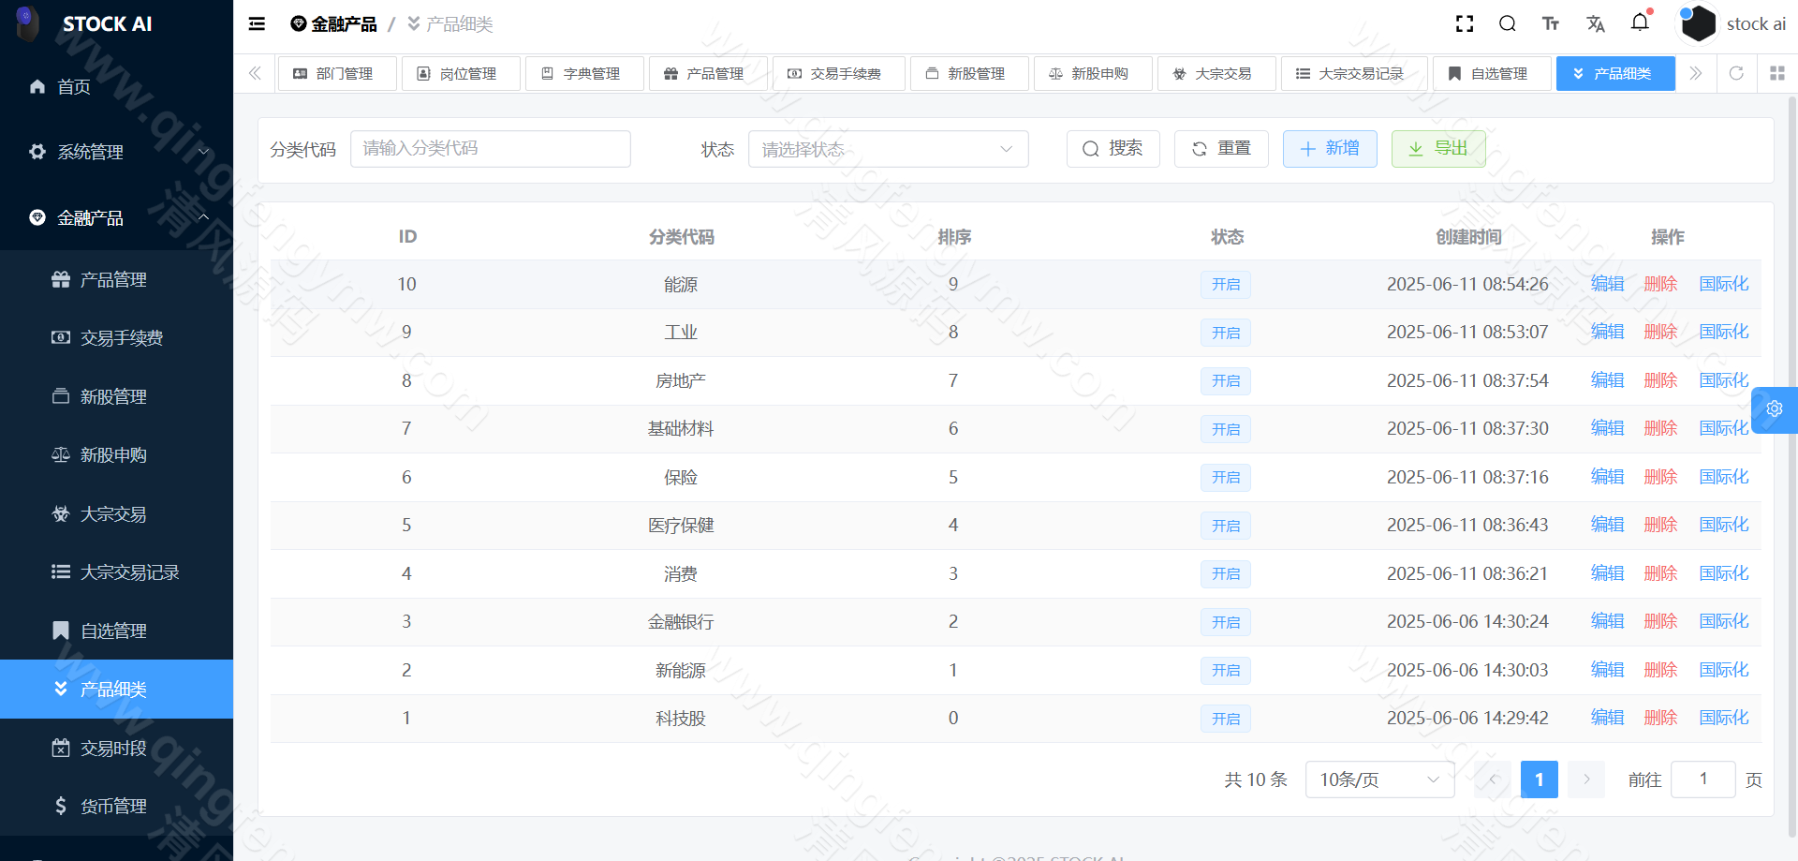Screen dimensions: 1798x861
Task: Select 首页 in the sidebar menu
Action: 74,86
